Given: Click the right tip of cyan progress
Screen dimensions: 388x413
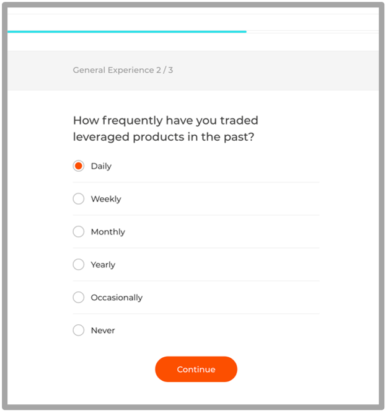Looking at the screenshot, I should tap(245, 32).
